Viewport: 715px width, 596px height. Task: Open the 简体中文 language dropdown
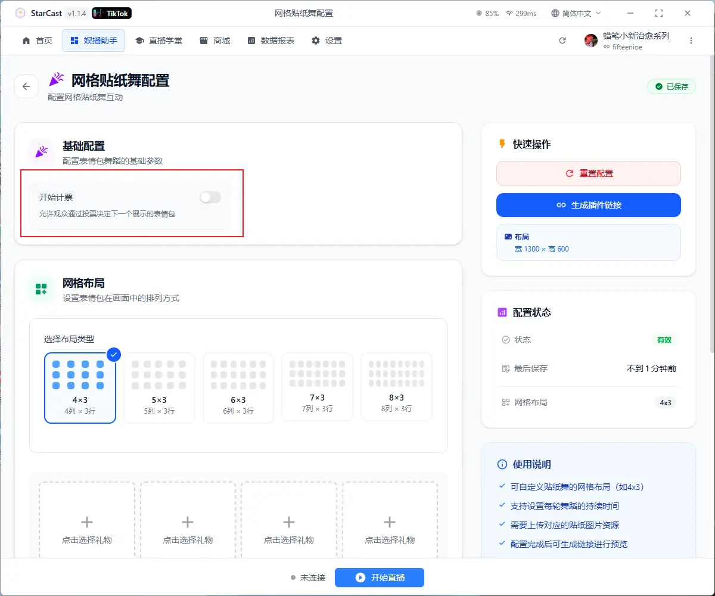pyautogui.click(x=576, y=13)
